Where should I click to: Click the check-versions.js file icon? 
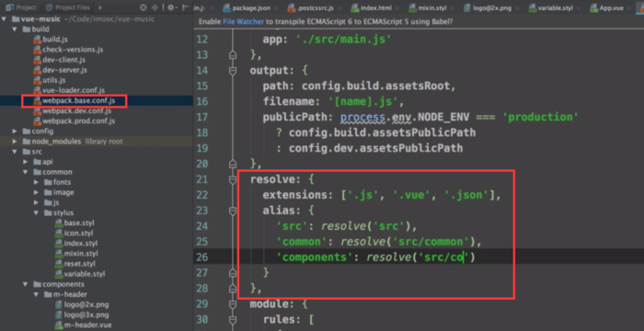pos(38,50)
